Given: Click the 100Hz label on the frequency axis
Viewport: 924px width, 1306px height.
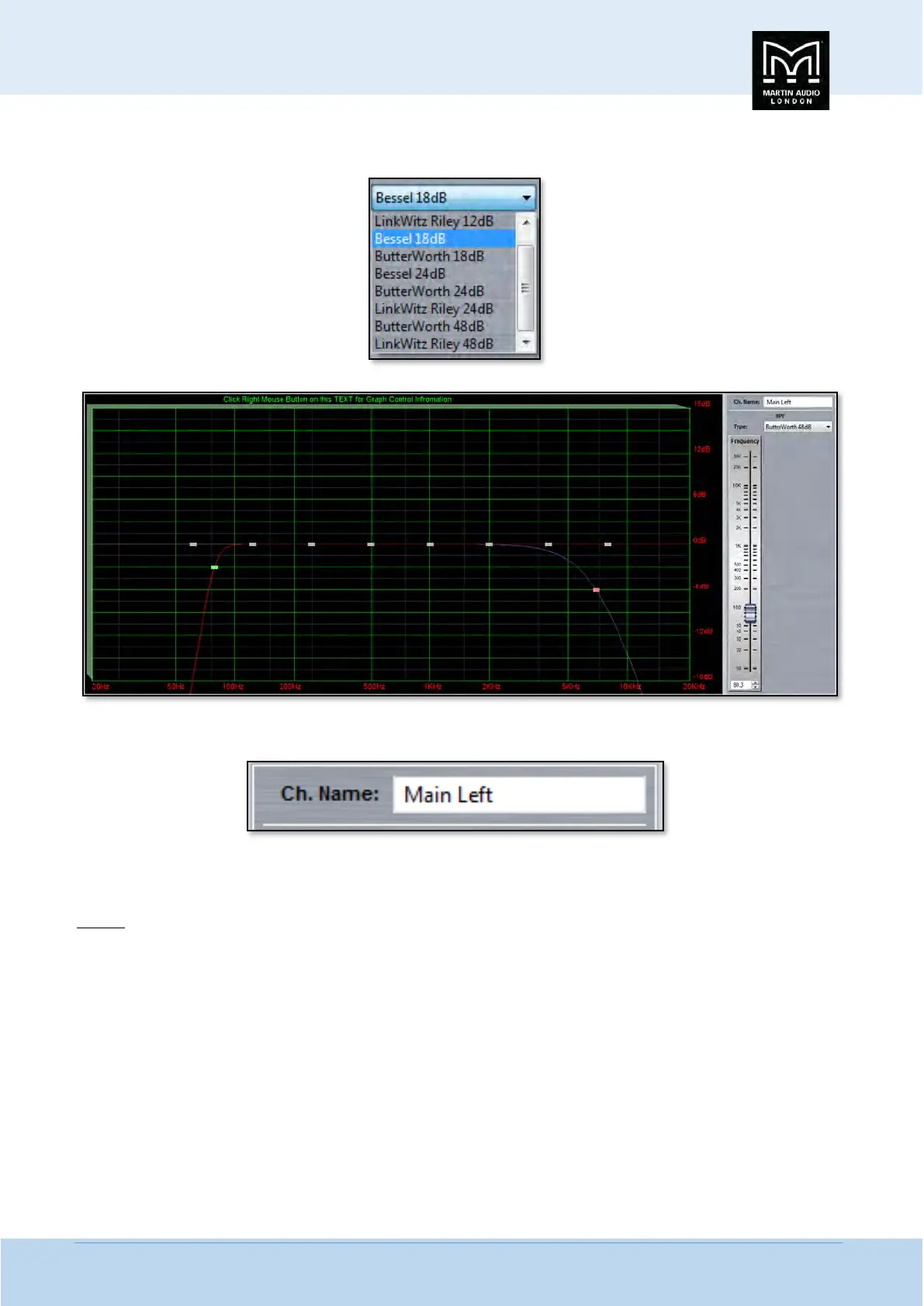Looking at the screenshot, I should 234,687.
